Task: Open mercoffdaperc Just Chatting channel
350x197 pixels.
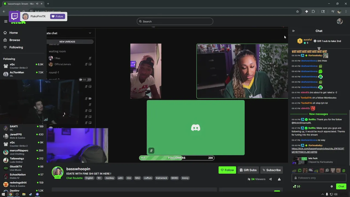Action: 23,152
